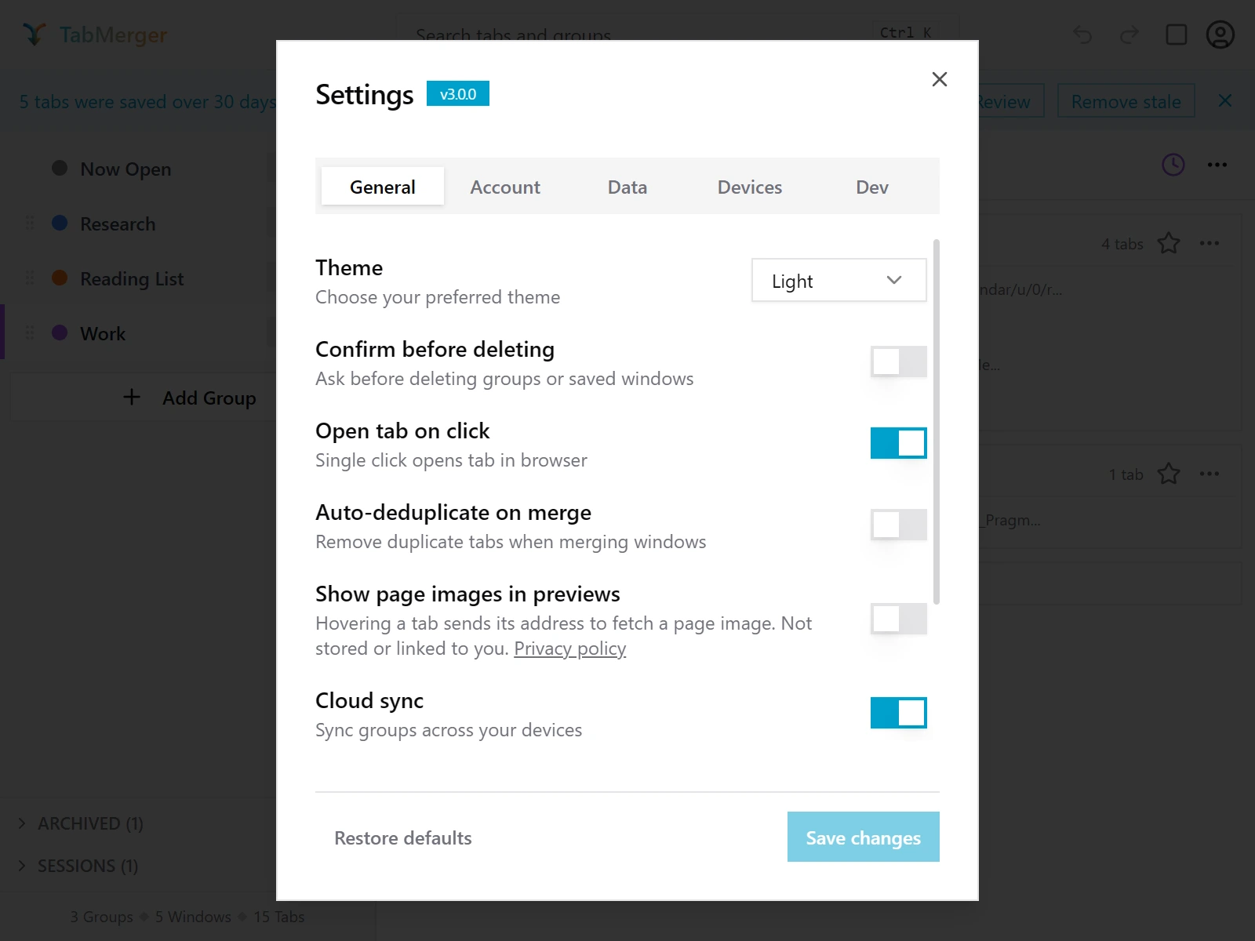Viewport: 1255px width, 941px height.
Task: Open the three-dot menu beside the clock
Action: point(1217,165)
